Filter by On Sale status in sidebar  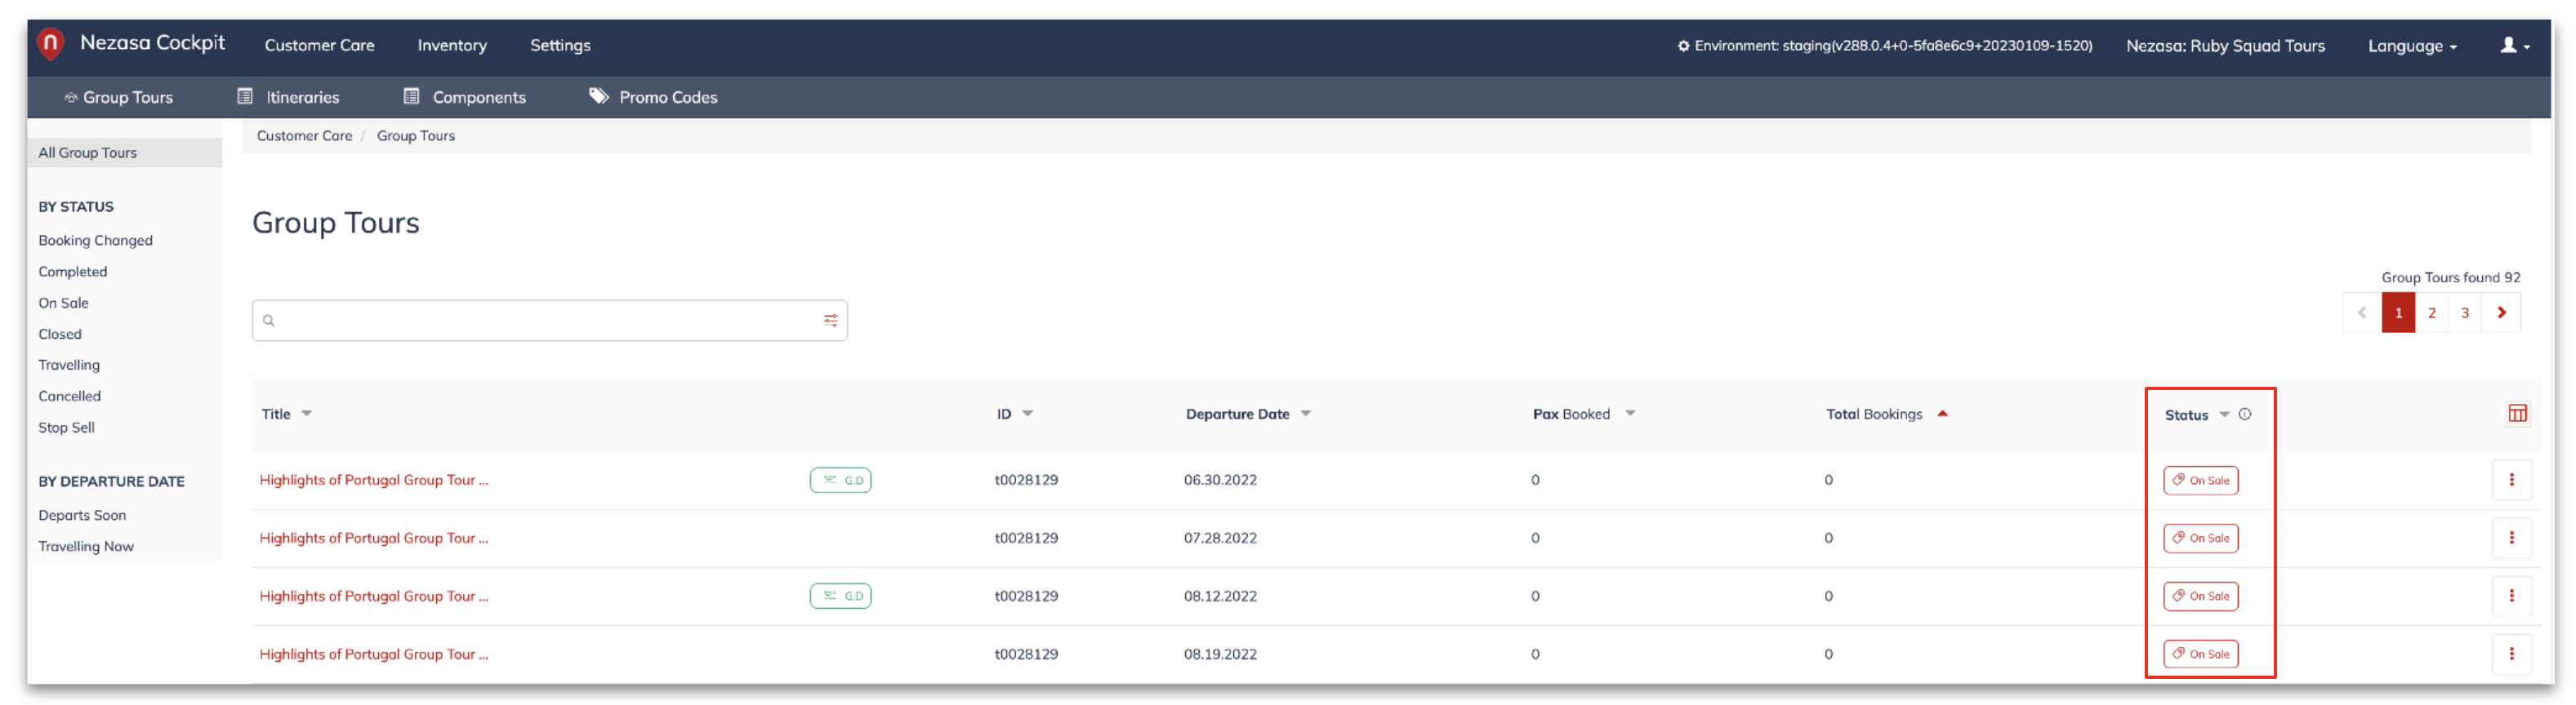point(63,303)
